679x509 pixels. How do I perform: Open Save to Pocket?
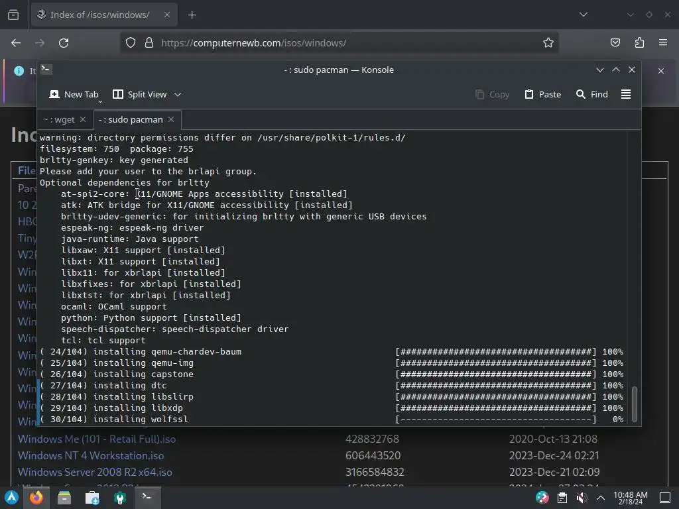click(615, 43)
